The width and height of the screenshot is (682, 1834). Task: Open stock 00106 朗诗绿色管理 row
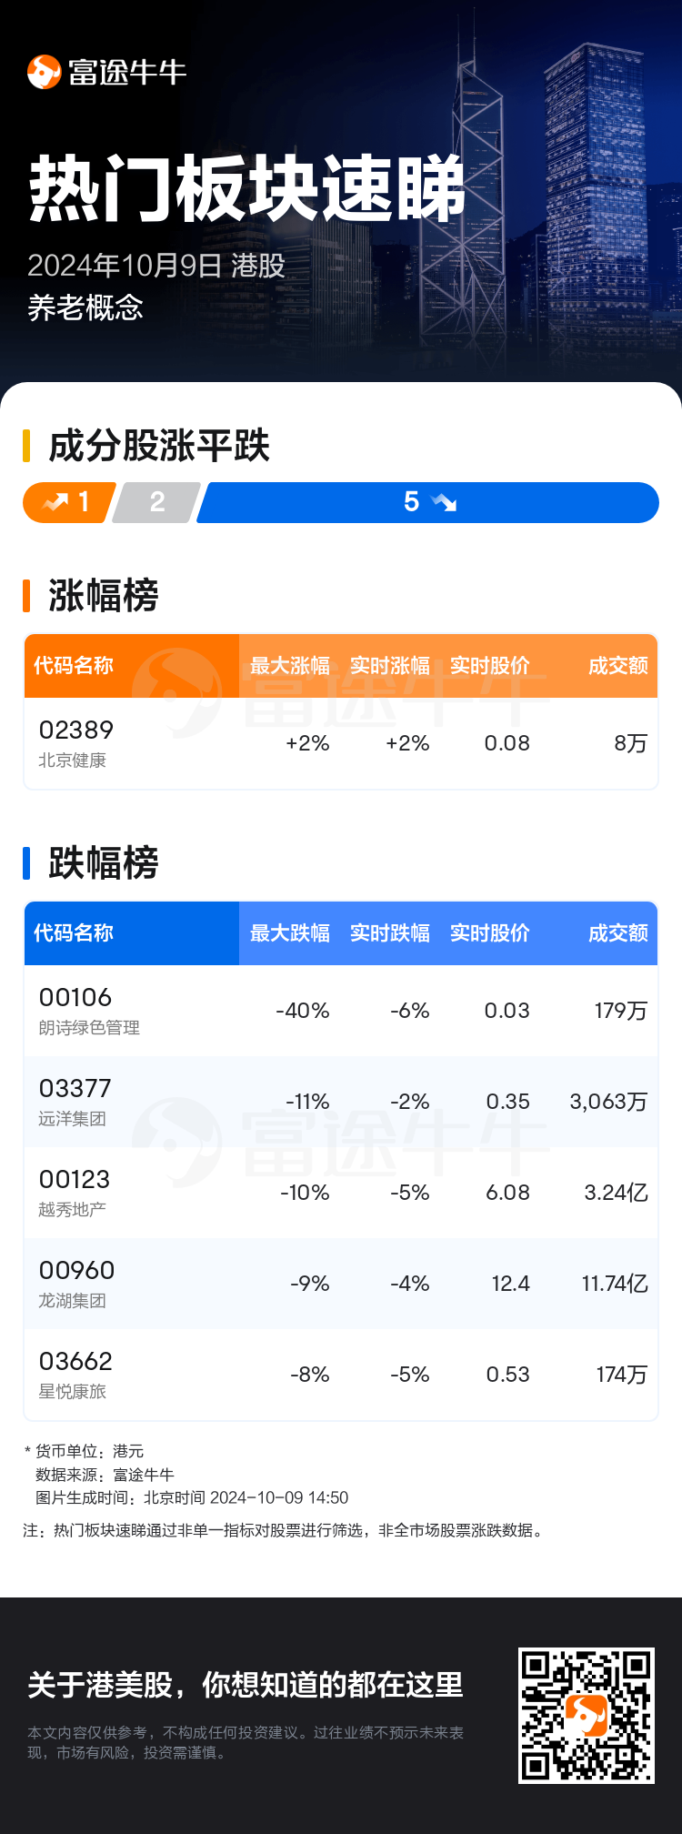(341, 1011)
